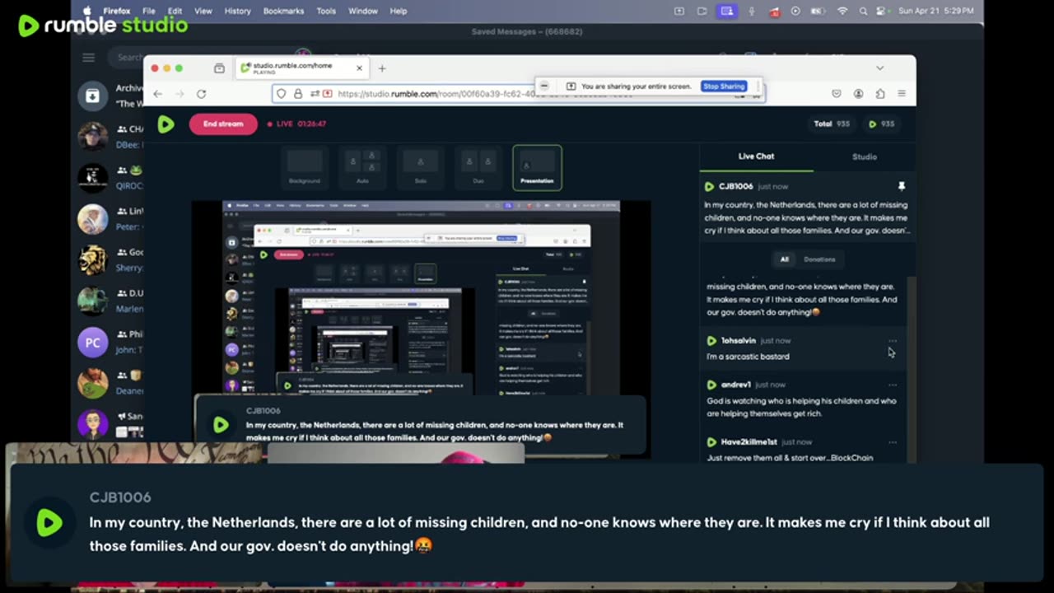The width and height of the screenshot is (1054, 593).
Task: Open the View menu
Action: coord(203,11)
